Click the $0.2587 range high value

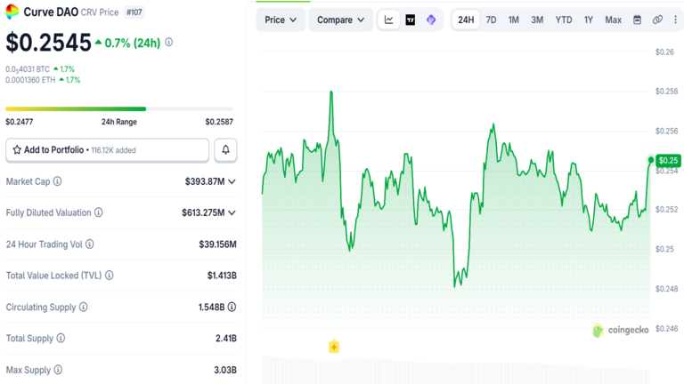219,122
